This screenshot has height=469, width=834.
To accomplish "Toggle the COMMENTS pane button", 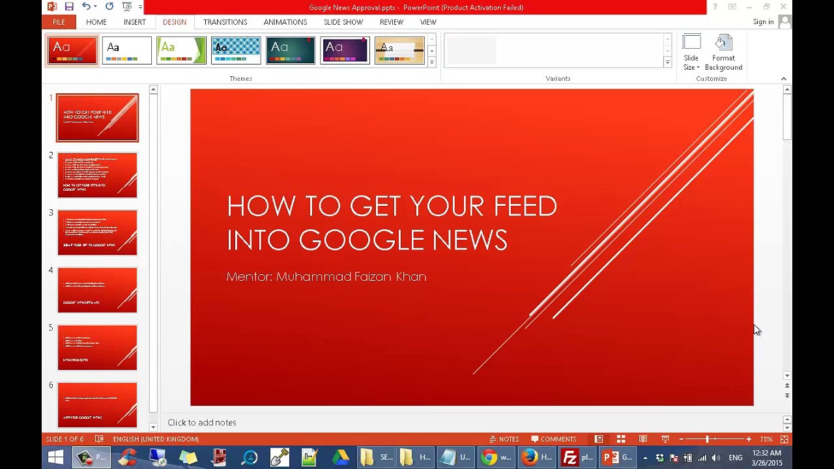I will point(554,439).
